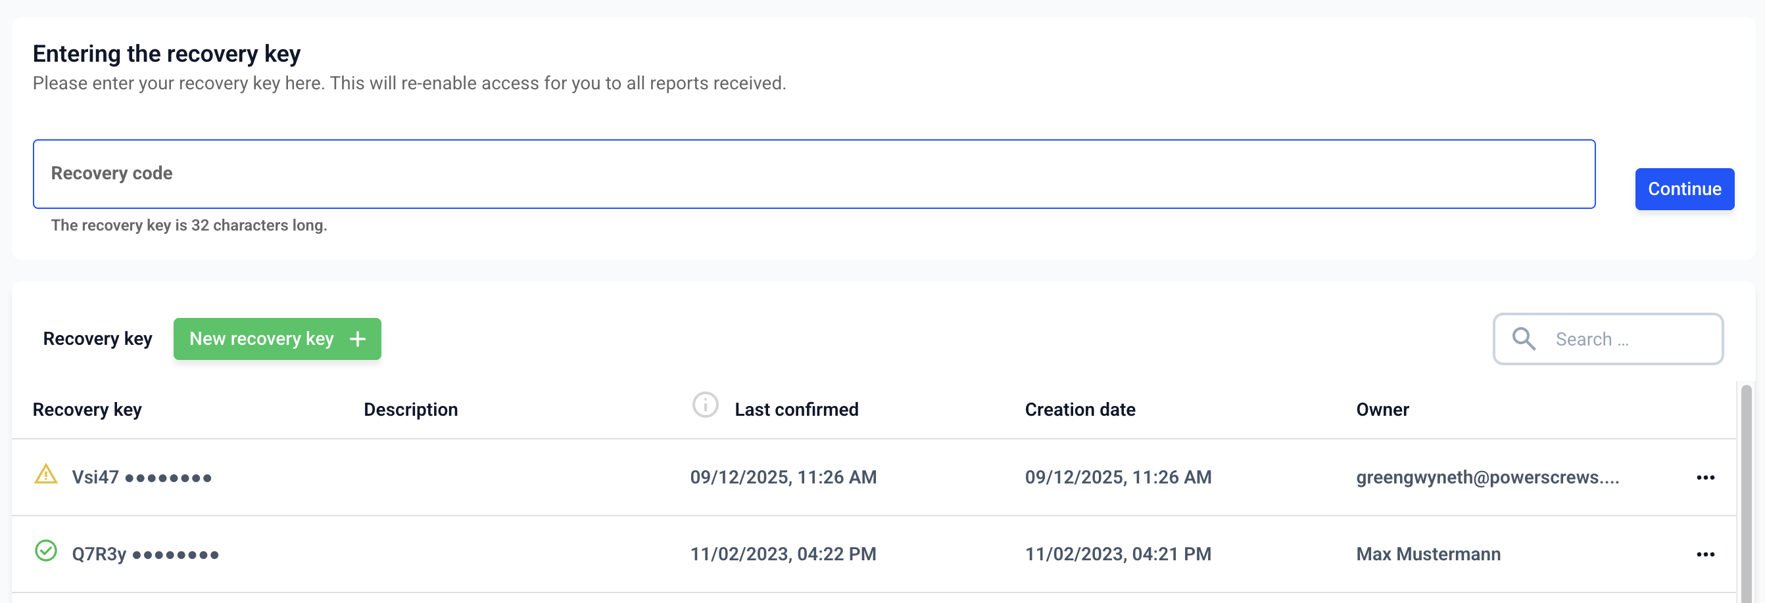Click the magnifying glass search icon
1765x603 pixels.
(x=1523, y=339)
